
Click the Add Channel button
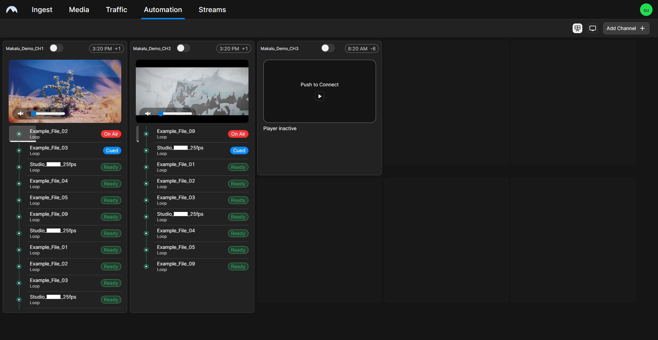click(x=626, y=28)
